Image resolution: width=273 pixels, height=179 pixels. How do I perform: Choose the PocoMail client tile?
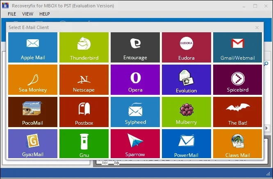33,112
